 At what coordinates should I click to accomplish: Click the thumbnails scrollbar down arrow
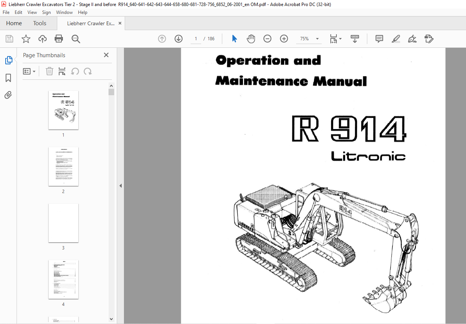coord(111,319)
